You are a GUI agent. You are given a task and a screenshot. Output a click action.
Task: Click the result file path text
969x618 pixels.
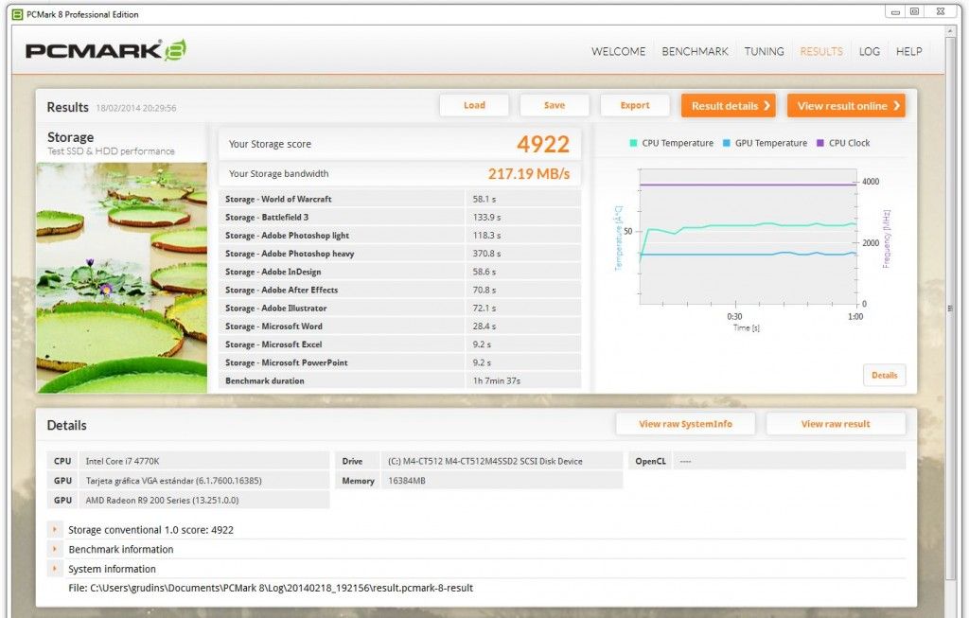(x=271, y=588)
